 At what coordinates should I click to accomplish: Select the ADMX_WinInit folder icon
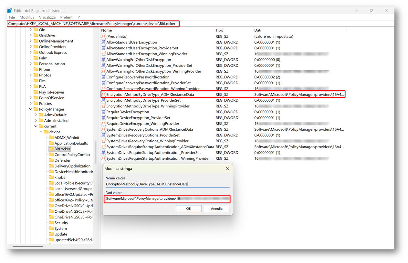click(51, 137)
